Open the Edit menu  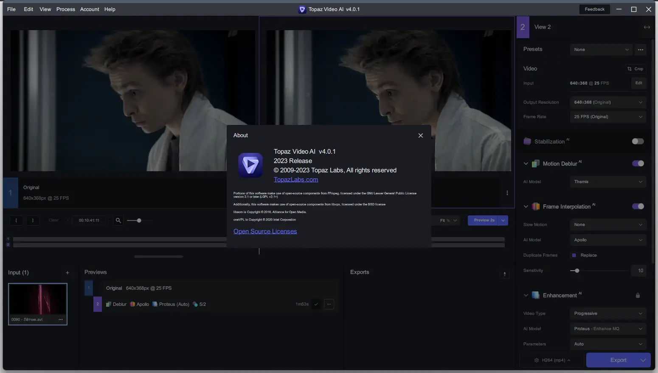28,9
